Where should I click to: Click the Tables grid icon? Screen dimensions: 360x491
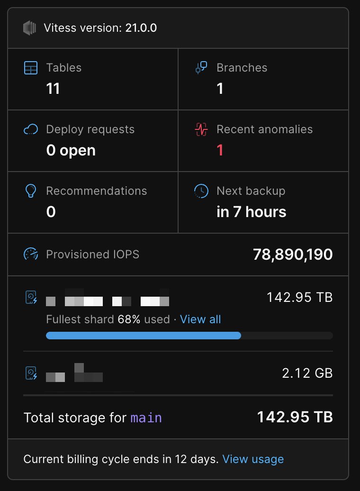[x=31, y=68]
